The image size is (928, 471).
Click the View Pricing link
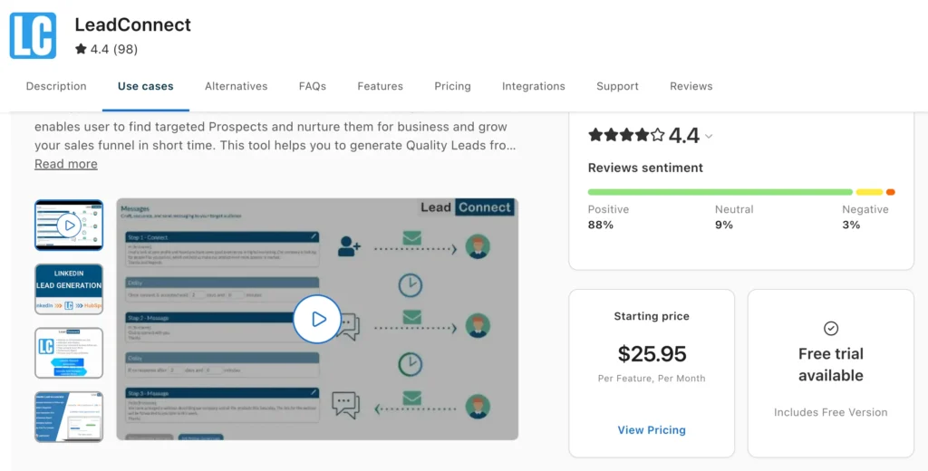point(652,430)
